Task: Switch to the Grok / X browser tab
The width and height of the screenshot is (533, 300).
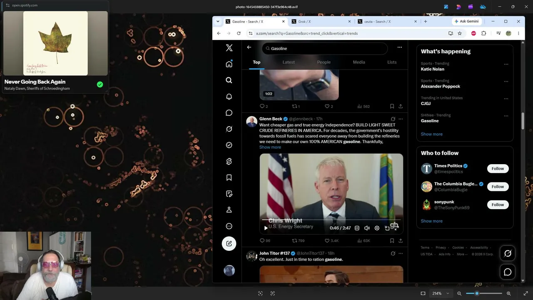Action: pyautogui.click(x=321, y=21)
